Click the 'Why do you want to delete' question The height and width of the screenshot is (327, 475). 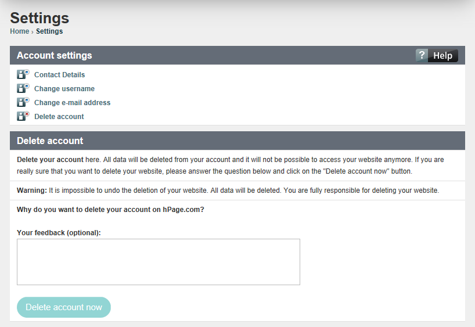coord(110,210)
